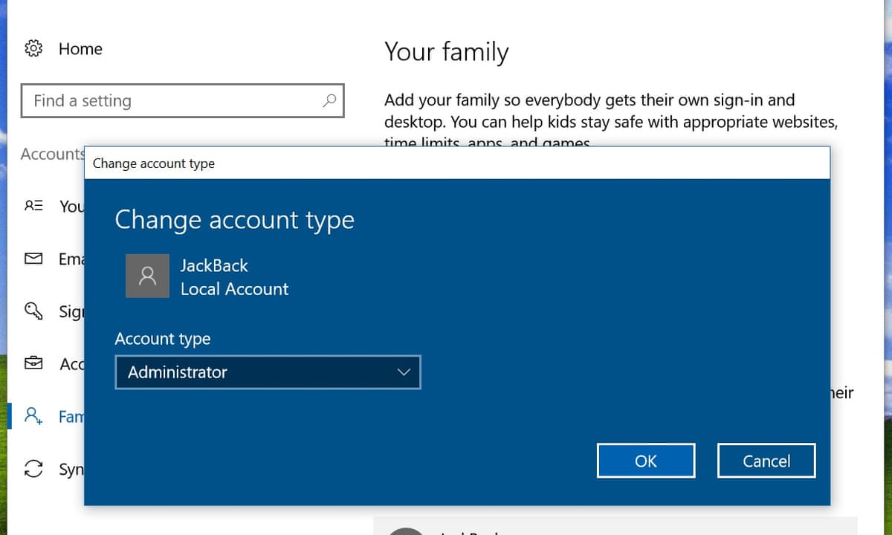This screenshot has width=892, height=535.
Task: Click the Your info person icon
Action: tap(33, 207)
